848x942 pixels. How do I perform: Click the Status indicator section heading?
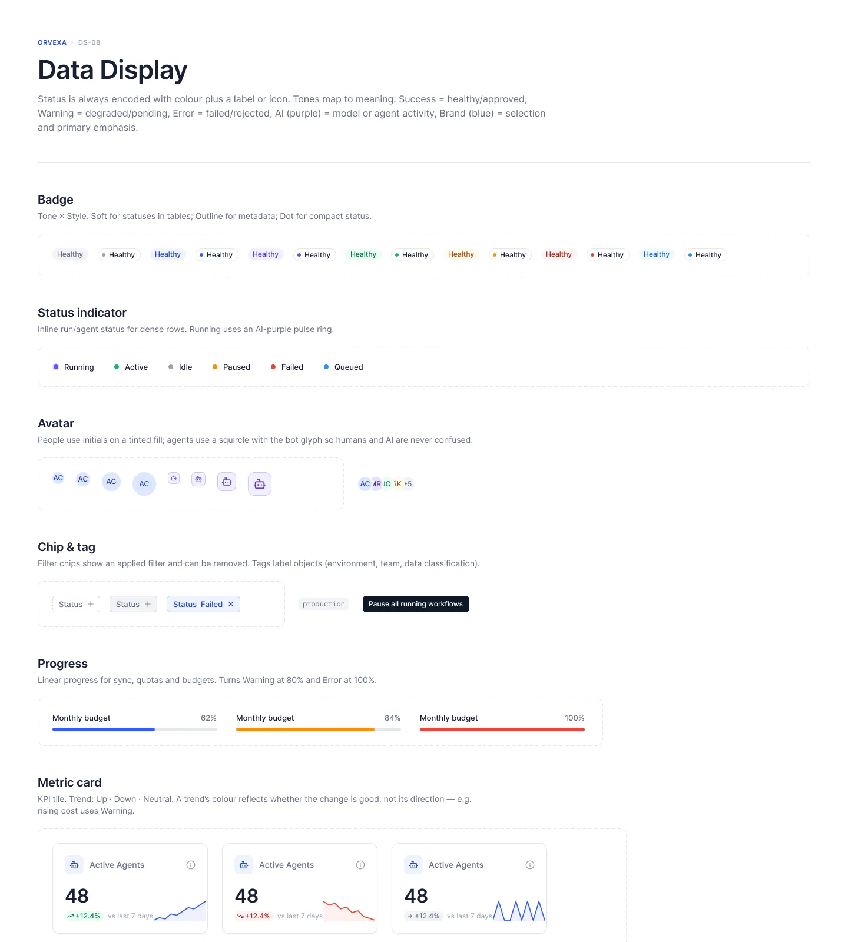(x=82, y=313)
